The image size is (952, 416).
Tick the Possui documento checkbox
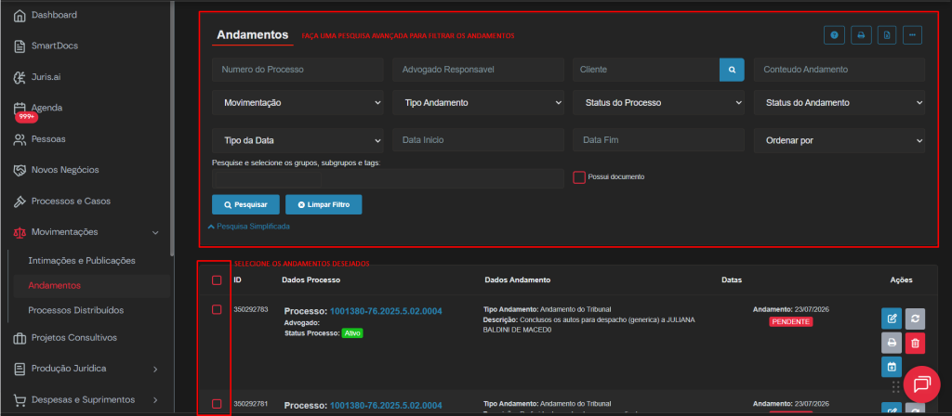pyautogui.click(x=579, y=177)
